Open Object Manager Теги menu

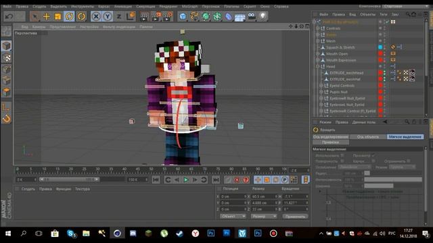(x=383, y=14)
